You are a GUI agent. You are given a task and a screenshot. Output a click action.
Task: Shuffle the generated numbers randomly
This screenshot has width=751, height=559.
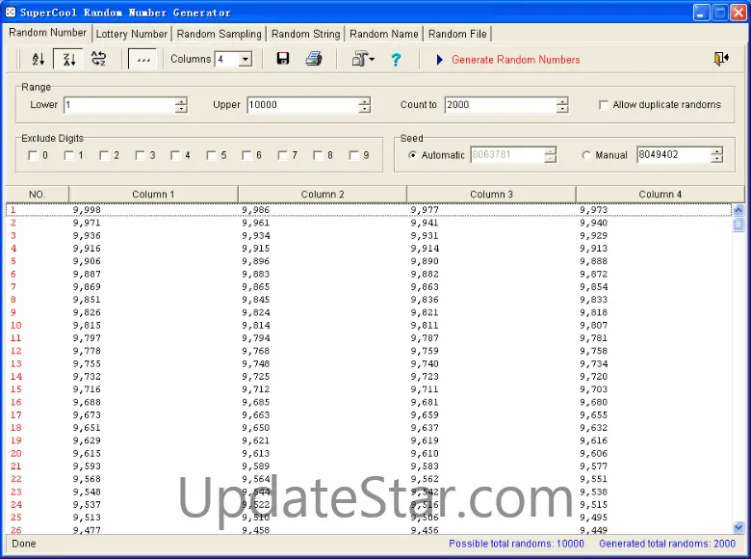(98, 59)
